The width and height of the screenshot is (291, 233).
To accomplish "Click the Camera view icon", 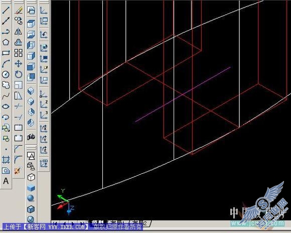I will click(31, 137).
